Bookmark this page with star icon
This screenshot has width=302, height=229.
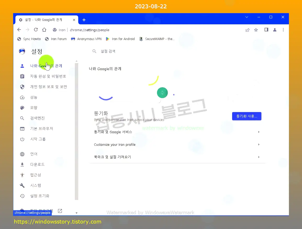point(256,30)
